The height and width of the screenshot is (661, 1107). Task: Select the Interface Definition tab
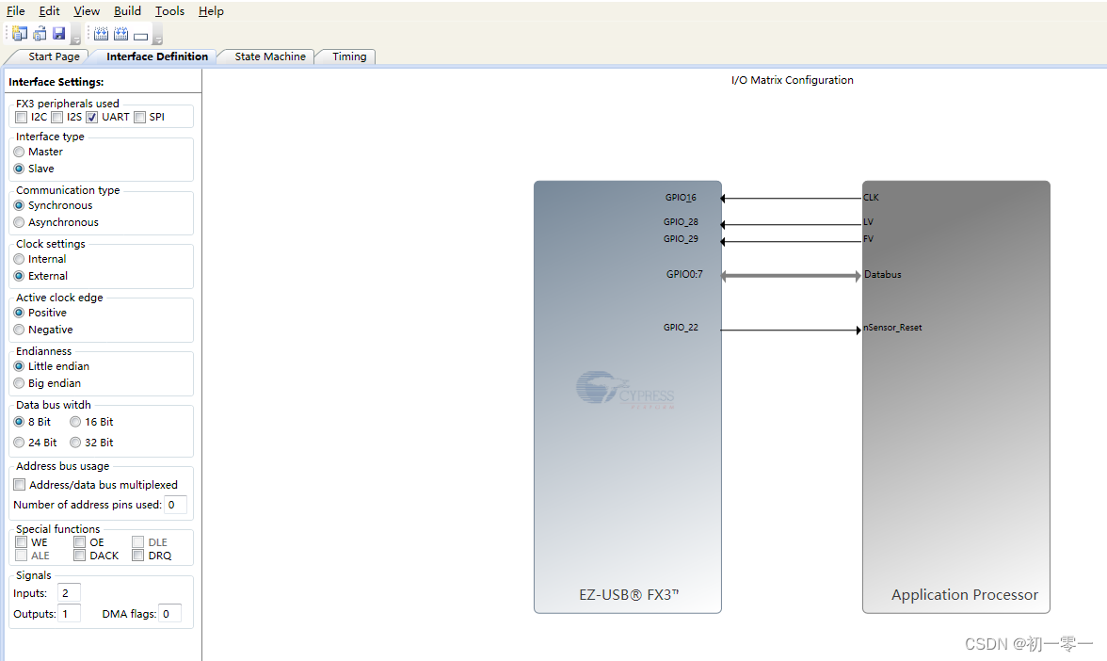156,56
